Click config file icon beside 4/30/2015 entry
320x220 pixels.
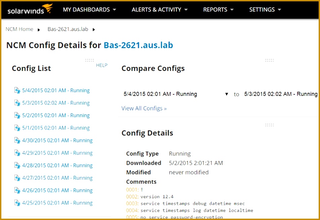coord(17,140)
